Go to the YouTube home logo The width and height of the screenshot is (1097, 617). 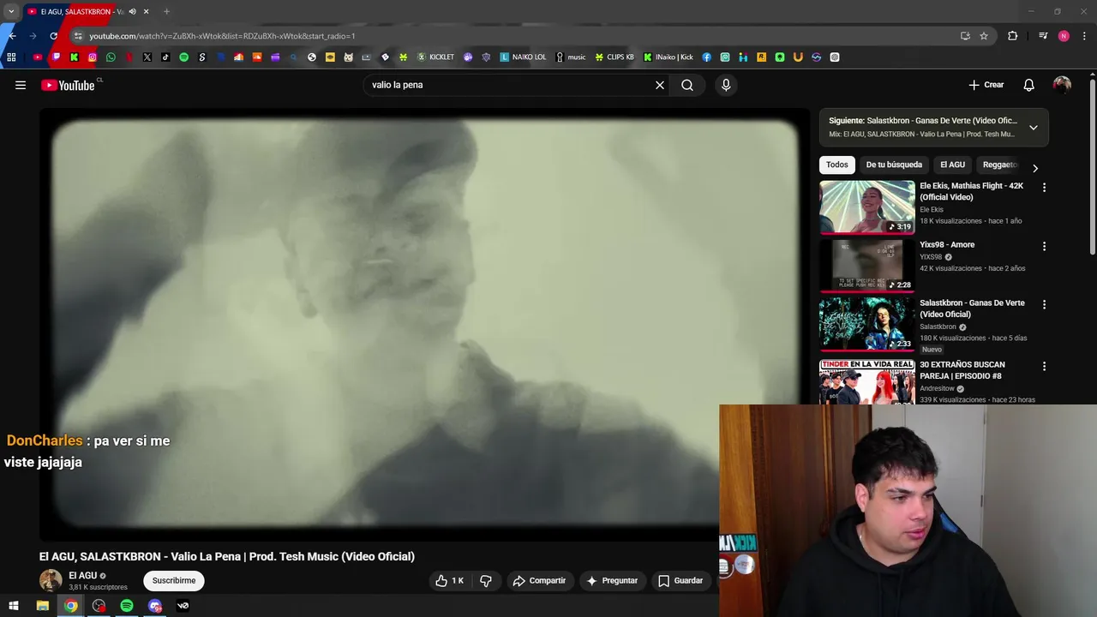coord(68,85)
